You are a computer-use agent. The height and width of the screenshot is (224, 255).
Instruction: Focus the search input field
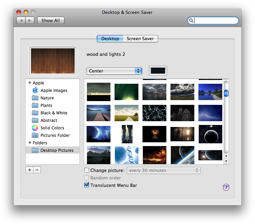(213, 20)
